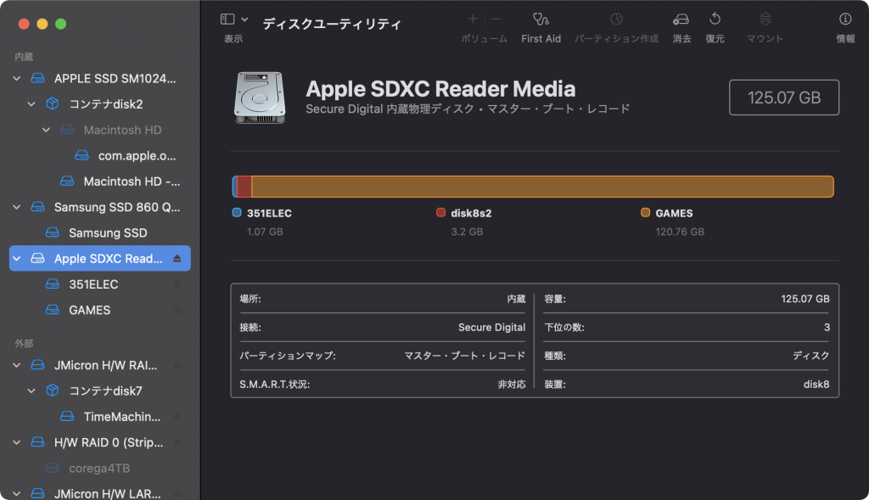Open the sidebar view (表示) button

(227, 20)
